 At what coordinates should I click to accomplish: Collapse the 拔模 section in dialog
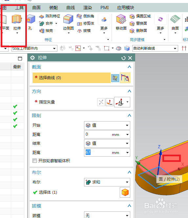click(129, 206)
